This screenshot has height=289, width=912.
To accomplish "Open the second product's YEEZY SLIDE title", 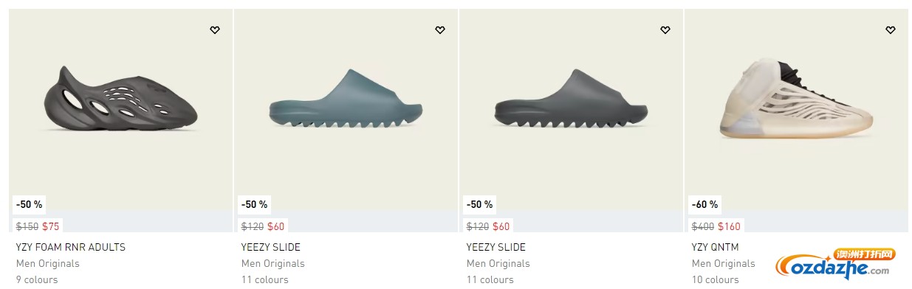I will point(271,247).
